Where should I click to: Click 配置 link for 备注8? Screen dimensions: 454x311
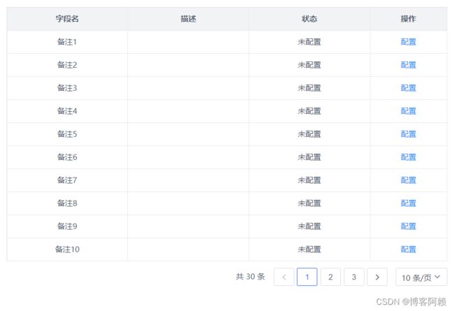point(409,203)
